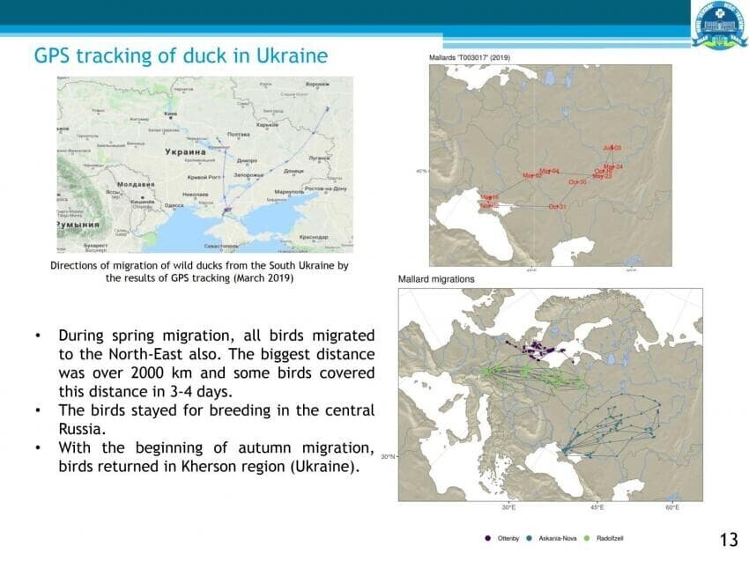Click the '30°E' longitude axis label
The width and height of the screenshot is (749, 561).
[x=508, y=507]
